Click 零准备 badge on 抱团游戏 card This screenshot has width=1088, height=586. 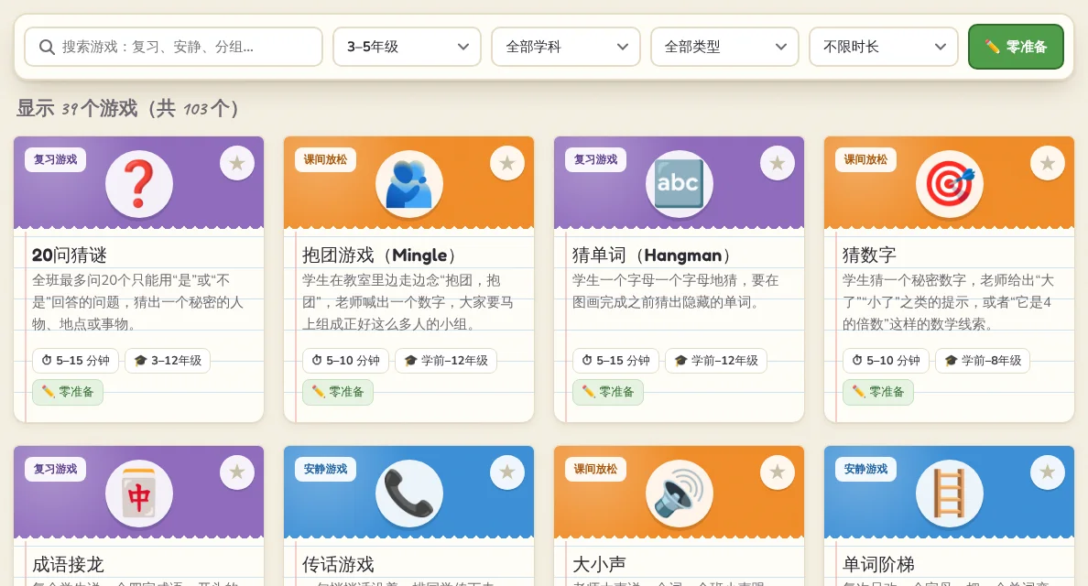tap(338, 393)
